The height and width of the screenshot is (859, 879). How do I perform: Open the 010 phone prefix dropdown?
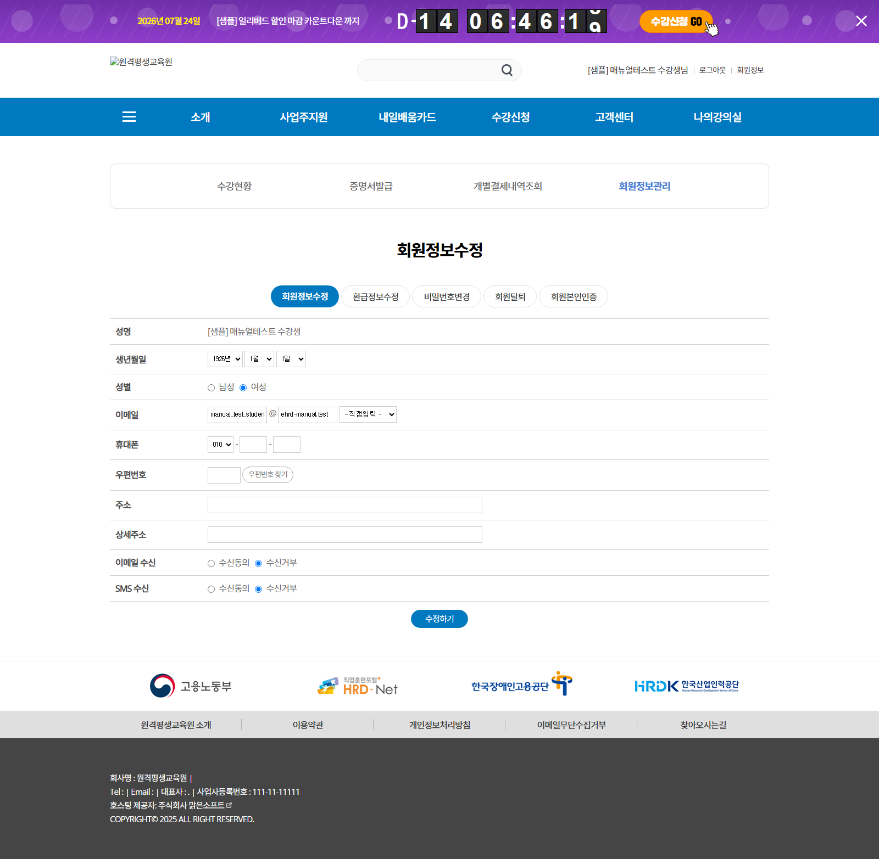tap(221, 445)
